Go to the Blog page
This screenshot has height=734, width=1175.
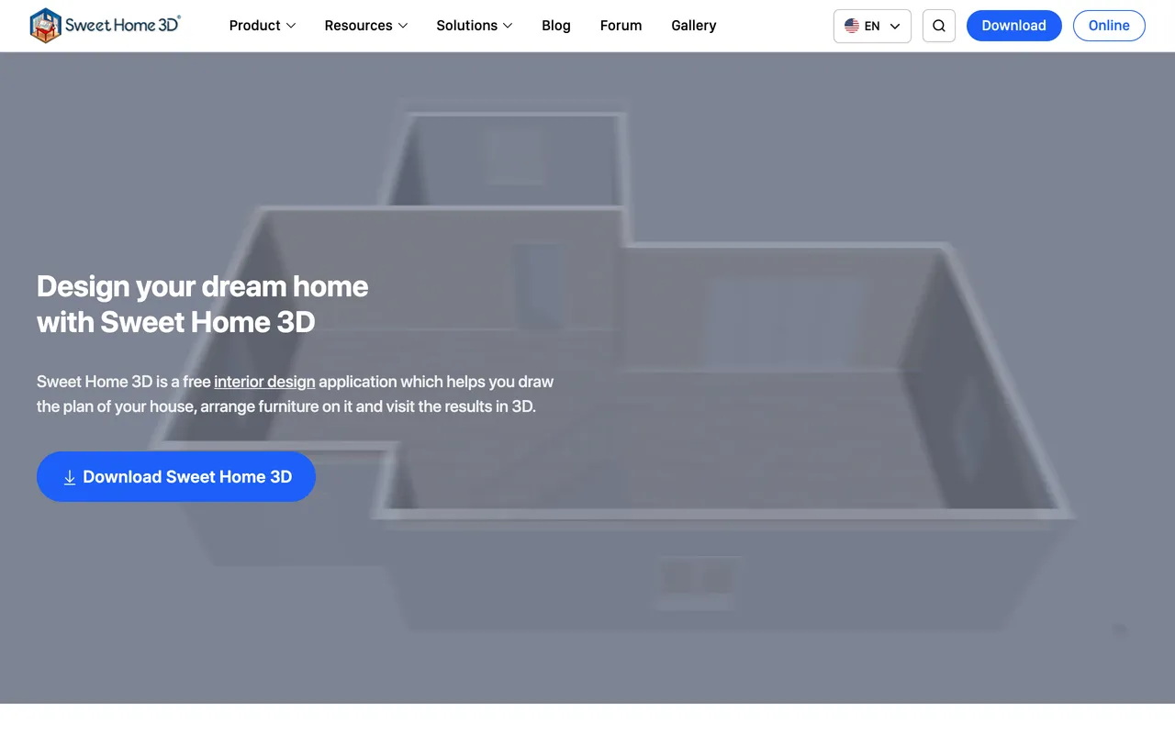click(x=556, y=26)
